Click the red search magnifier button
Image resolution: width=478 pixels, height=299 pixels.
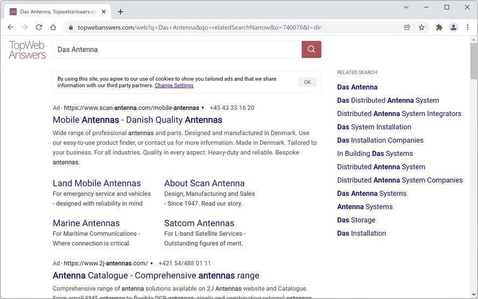tap(311, 49)
